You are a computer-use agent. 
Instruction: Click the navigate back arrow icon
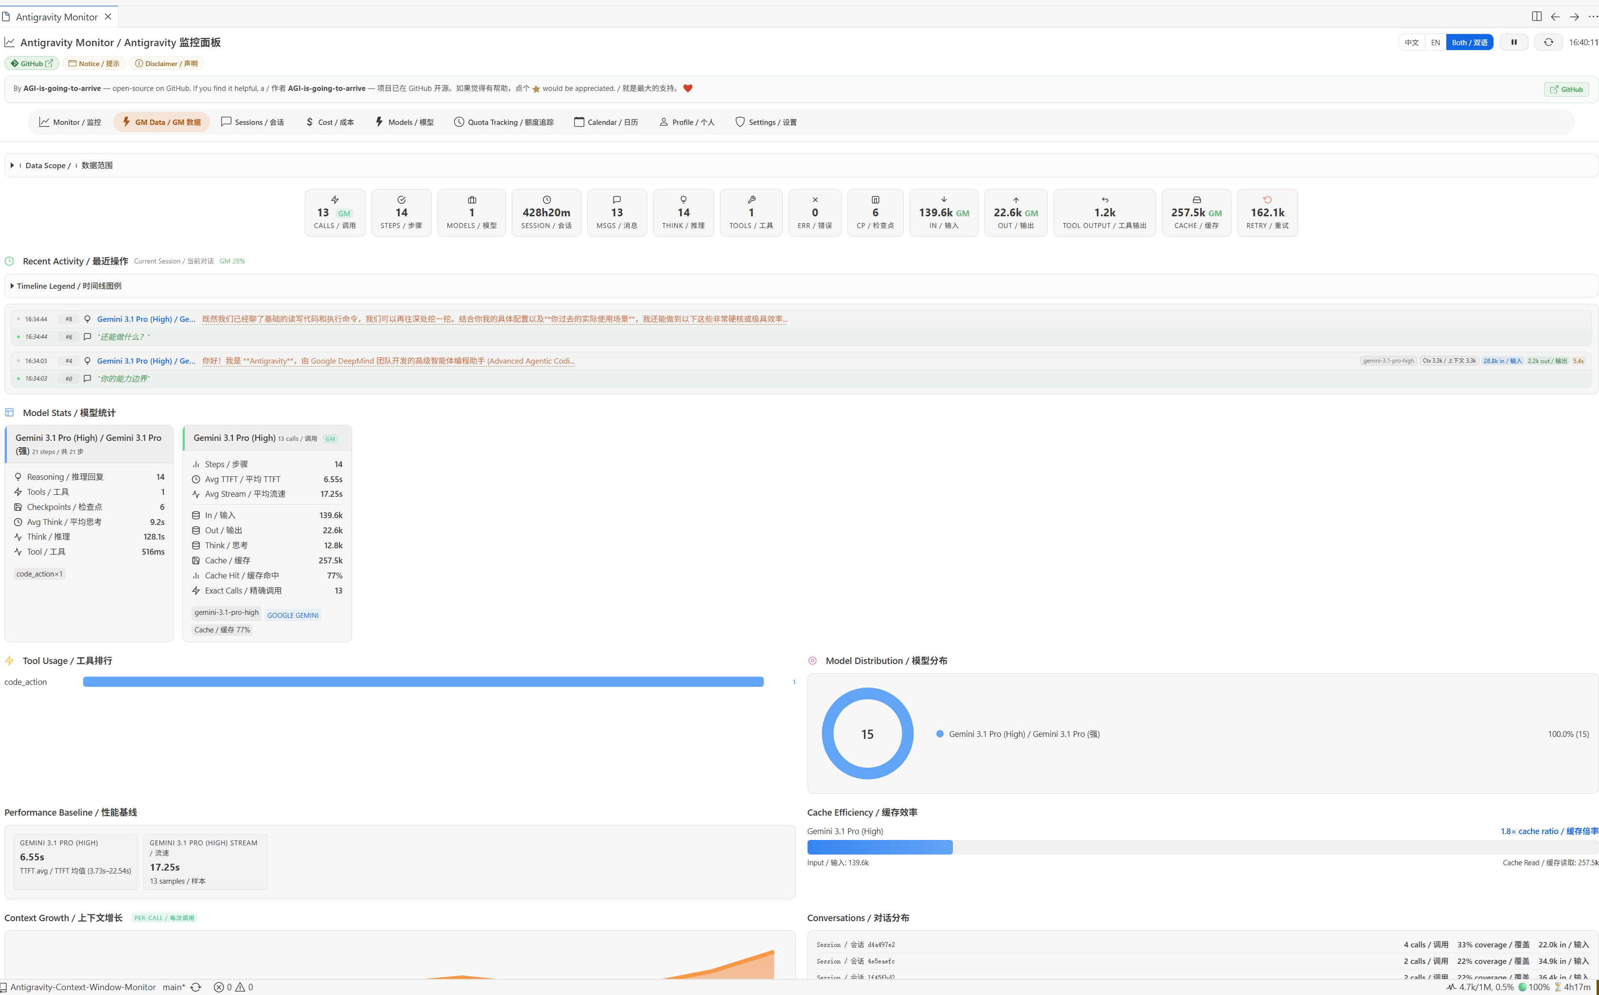1556,17
